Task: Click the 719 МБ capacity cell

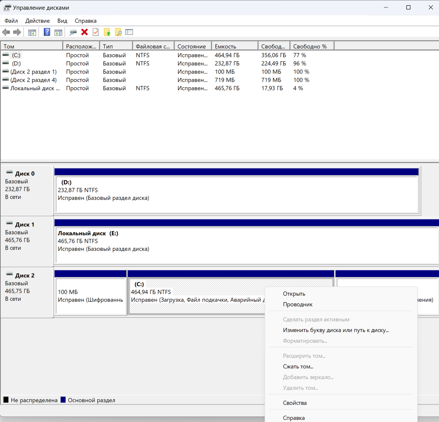Action: 225,80
